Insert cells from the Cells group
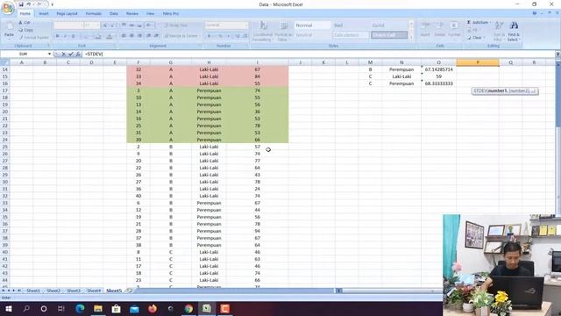The width and height of the screenshot is (561, 316). point(425,29)
